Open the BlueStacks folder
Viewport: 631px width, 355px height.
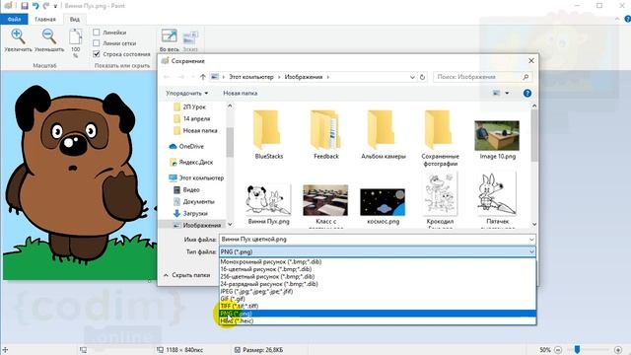268,135
